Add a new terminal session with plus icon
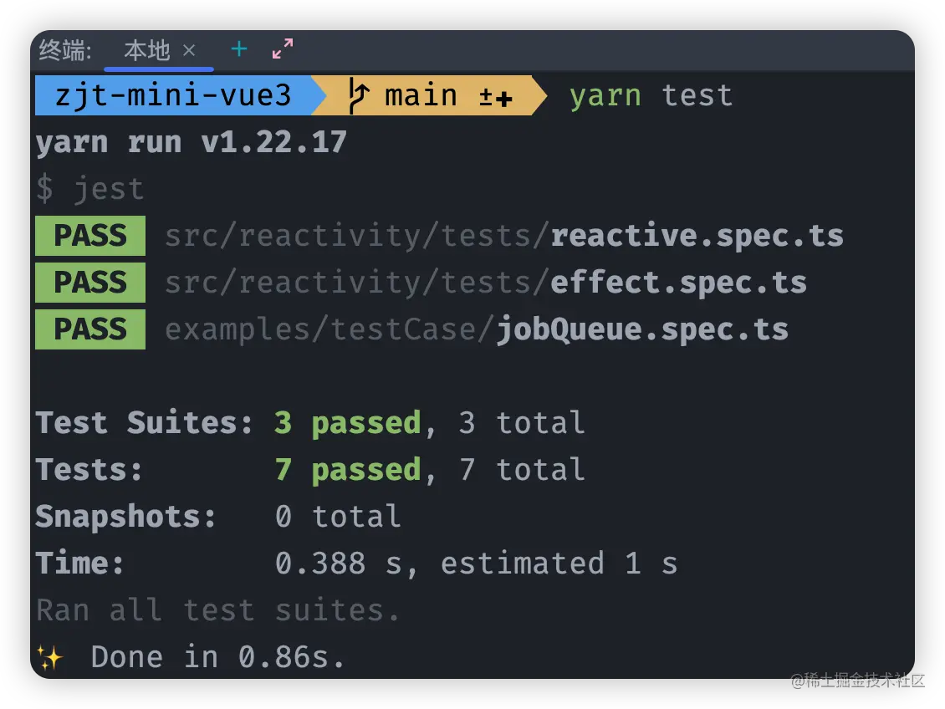 pos(239,48)
